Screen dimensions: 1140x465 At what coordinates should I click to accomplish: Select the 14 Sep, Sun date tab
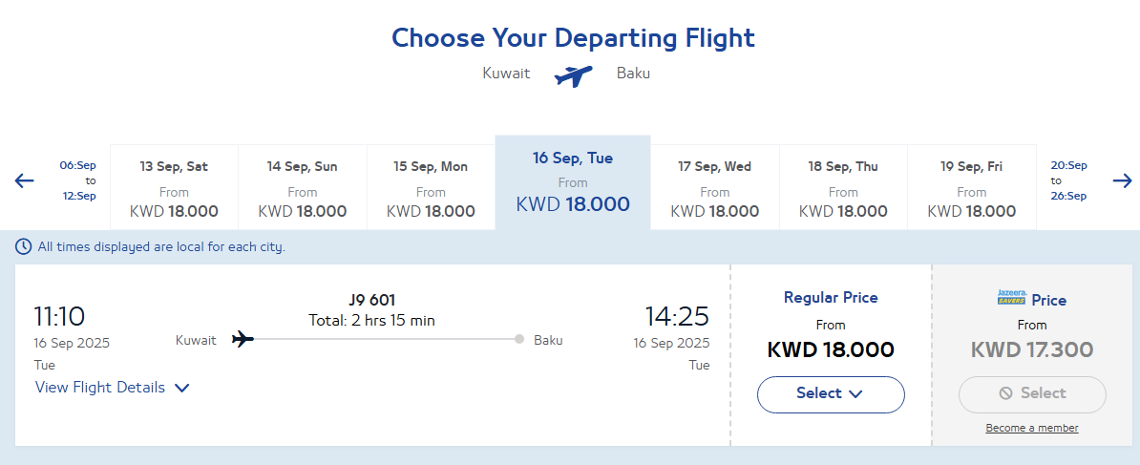(303, 188)
